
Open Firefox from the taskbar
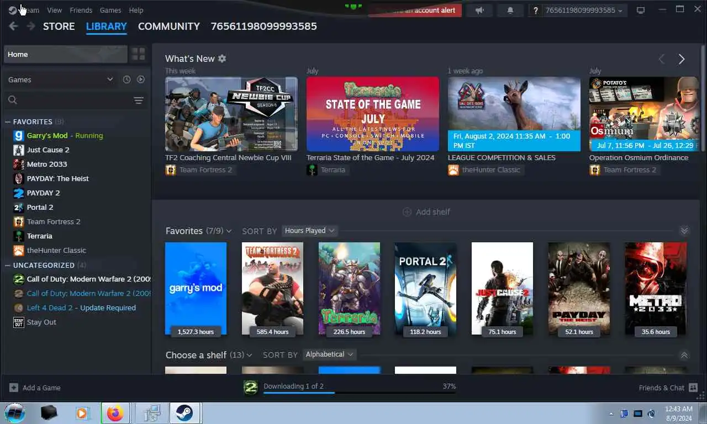pos(115,413)
